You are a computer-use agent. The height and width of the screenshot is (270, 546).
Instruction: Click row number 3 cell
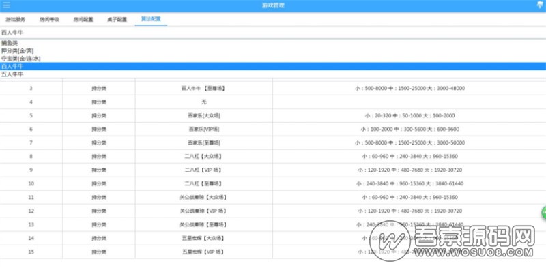tap(31, 89)
